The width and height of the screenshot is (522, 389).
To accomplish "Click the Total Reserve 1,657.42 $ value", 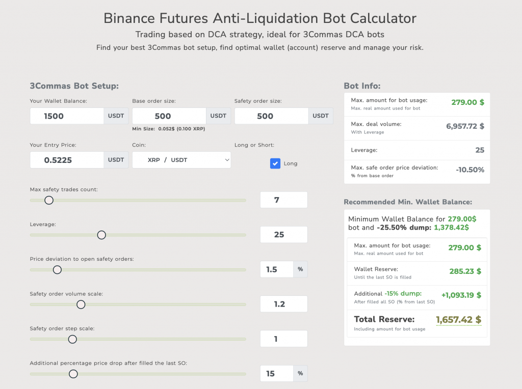I will [459, 320].
